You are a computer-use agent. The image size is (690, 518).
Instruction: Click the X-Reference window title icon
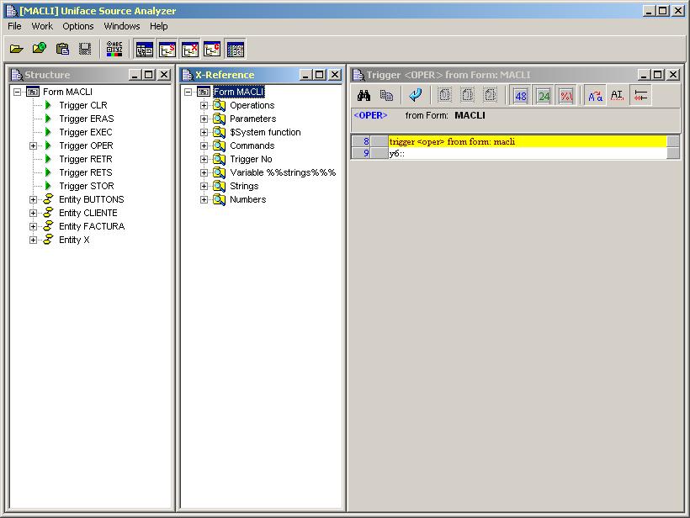pyautogui.click(x=188, y=75)
